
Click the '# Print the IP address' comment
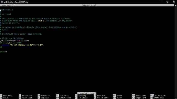point(12,38)
